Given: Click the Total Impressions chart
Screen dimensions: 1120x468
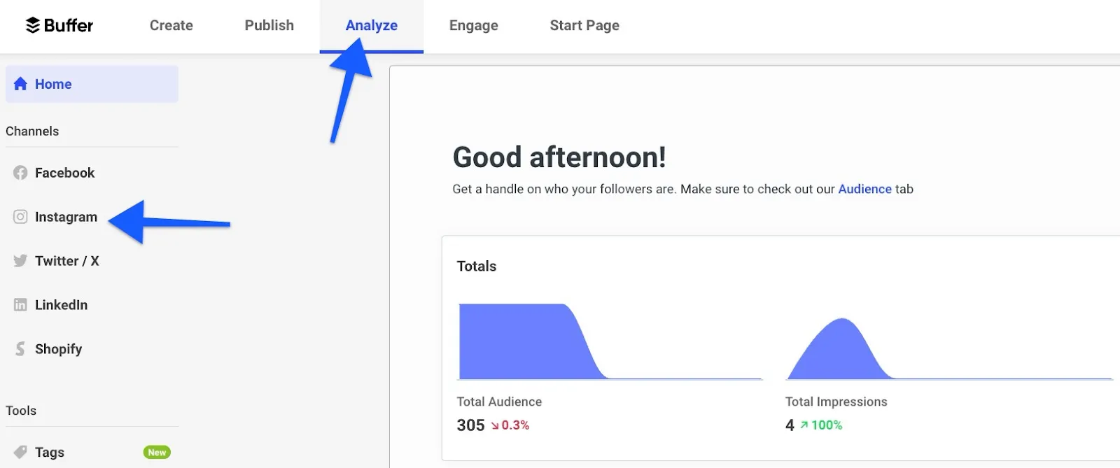Looking at the screenshot, I should (949, 348).
